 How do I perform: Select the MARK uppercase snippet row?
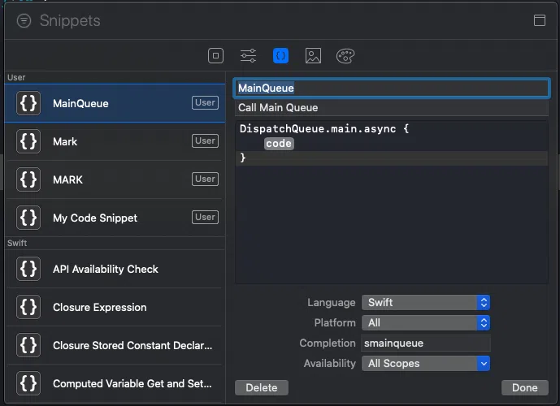(115, 179)
